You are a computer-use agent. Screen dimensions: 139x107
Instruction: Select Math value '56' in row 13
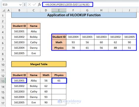(46, 81)
